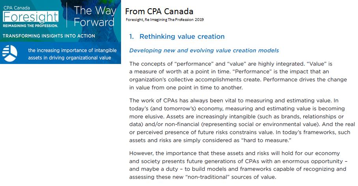
Task: Click the intangible assets caption in blue strip
Action: 72,54
